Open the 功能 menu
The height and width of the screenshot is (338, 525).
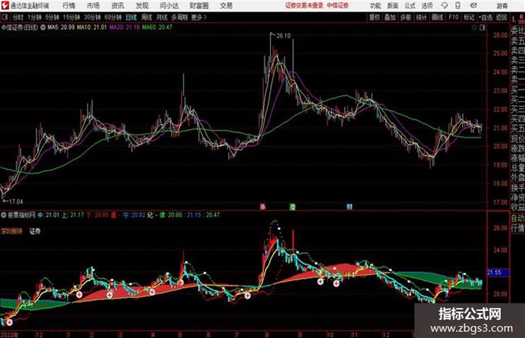pyautogui.click(x=376, y=6)
